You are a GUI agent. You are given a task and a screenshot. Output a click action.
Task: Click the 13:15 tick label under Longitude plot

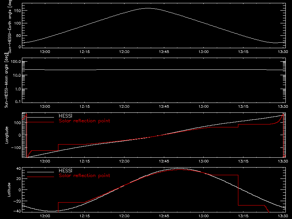coord(243,161)
